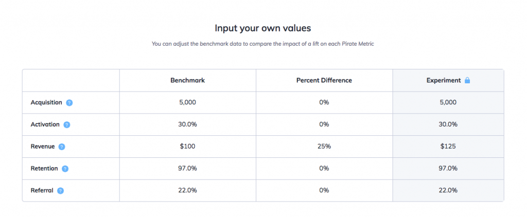Screen dimensions: 527x217
Task: Click the Retention percent difference 0% field
Action: click(x=324, y=168)
